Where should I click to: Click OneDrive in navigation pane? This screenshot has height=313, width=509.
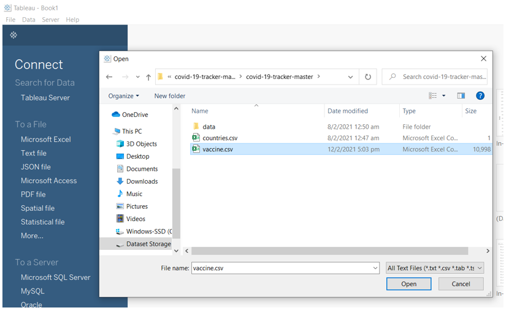click(x=134, y=115)
